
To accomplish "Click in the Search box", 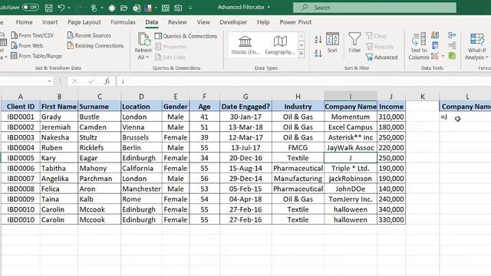I will coord(374,8).
